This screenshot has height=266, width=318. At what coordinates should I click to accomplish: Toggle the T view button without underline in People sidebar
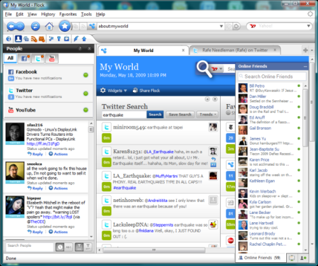click(88, 247)
